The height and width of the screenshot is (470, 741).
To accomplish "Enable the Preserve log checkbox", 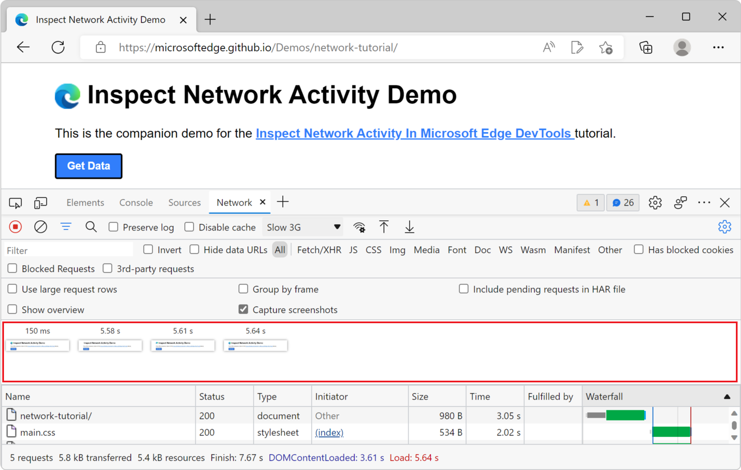I will pos(113,227).
